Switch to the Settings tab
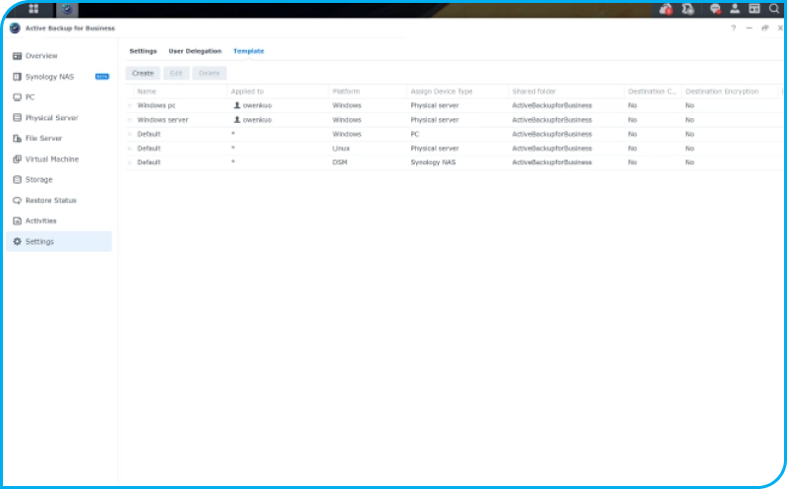The height and width of the screenshot is (489, 787). pos(143,51)
